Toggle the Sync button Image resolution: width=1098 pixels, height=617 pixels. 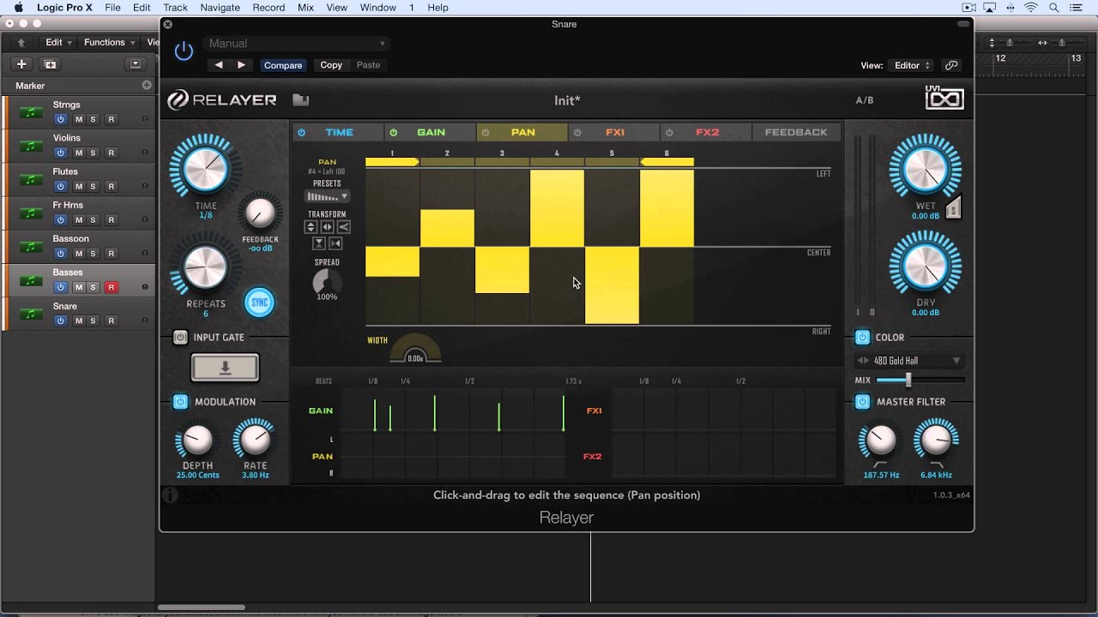(x=259, y=303)
